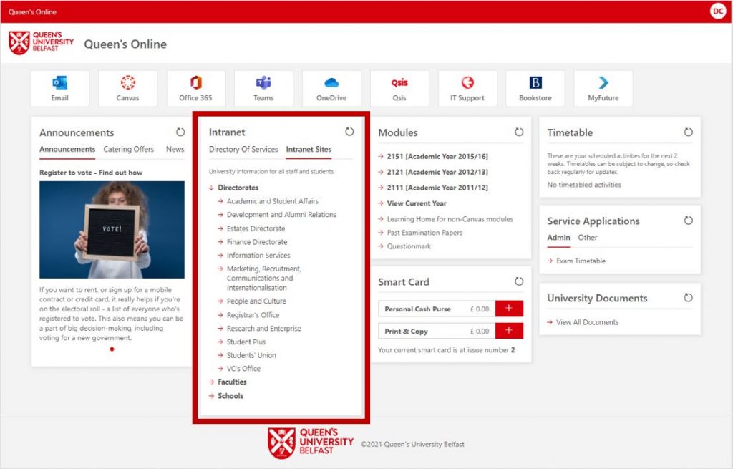
Task: Open the MyFuture tile
Action: coord(603,89)
